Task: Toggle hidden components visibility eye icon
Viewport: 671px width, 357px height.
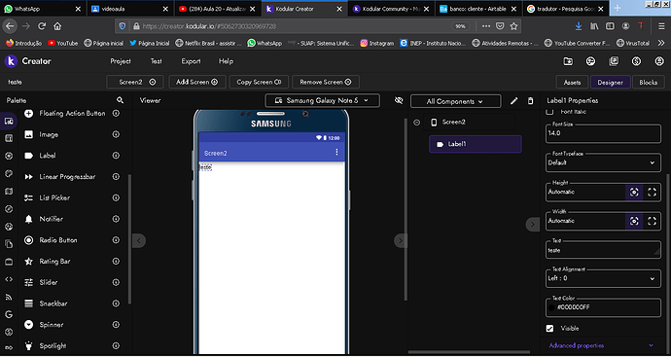Action: point(399,100)
